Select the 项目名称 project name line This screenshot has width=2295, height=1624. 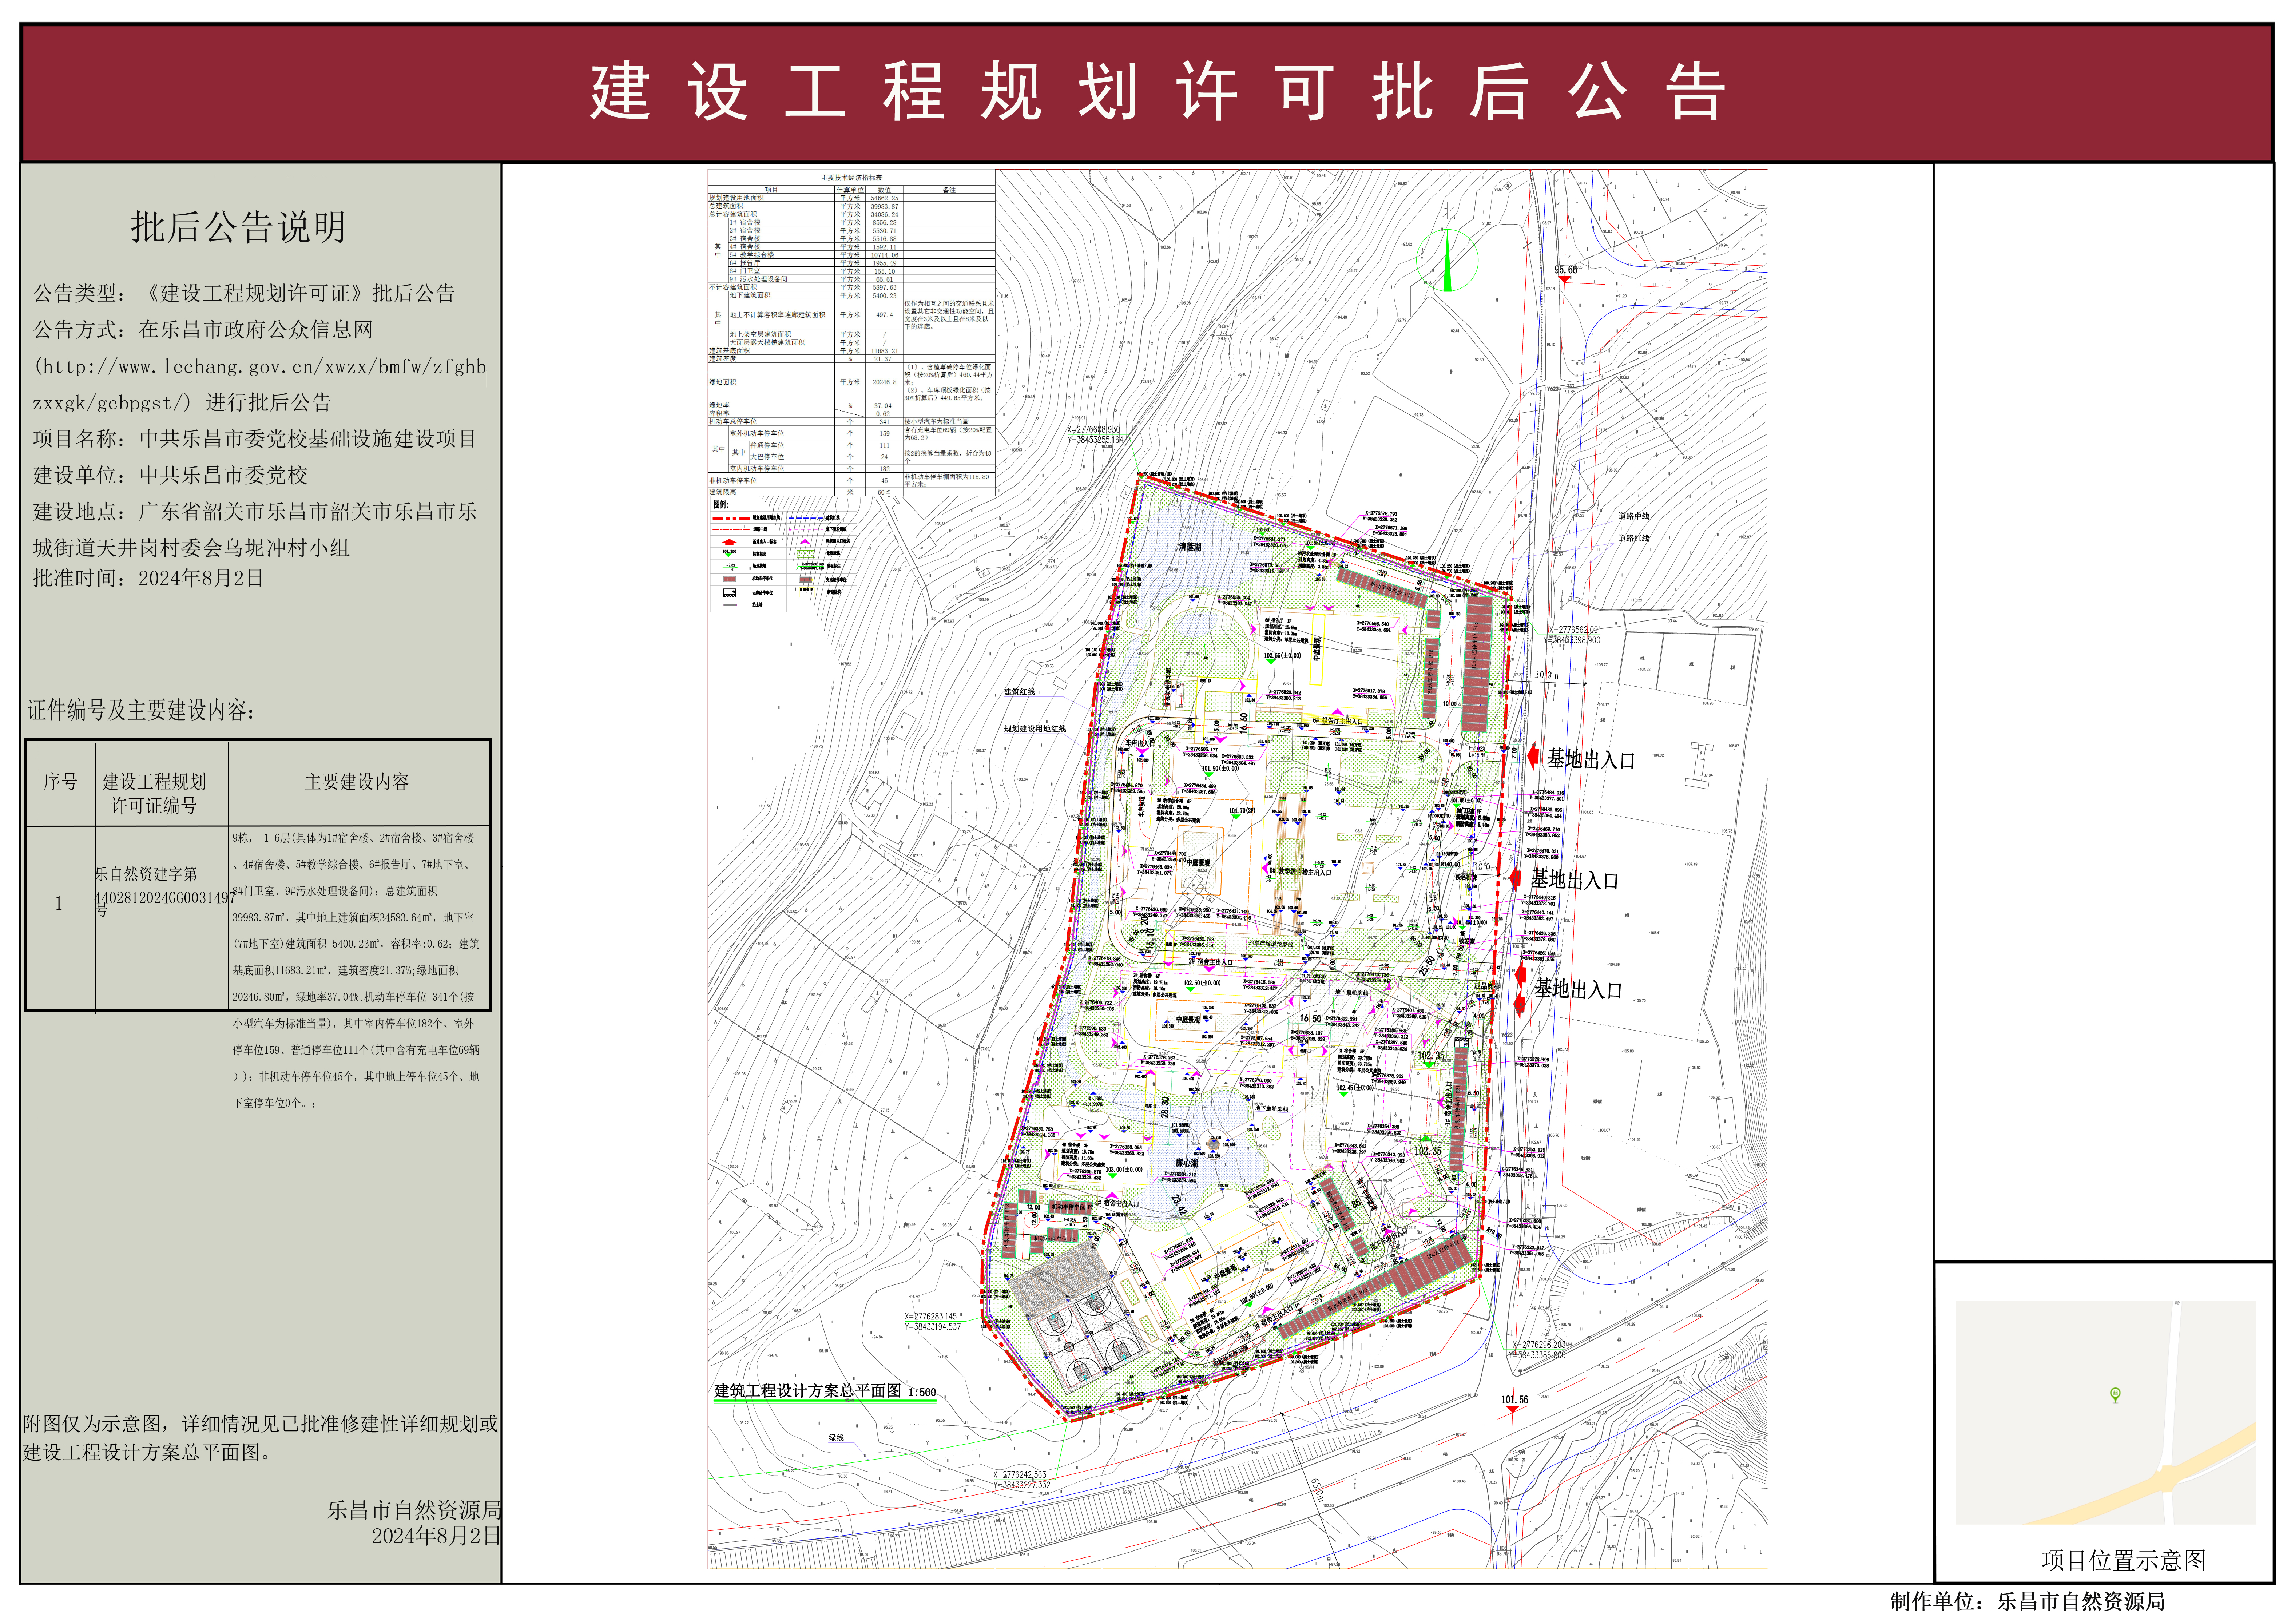[255, 439]
